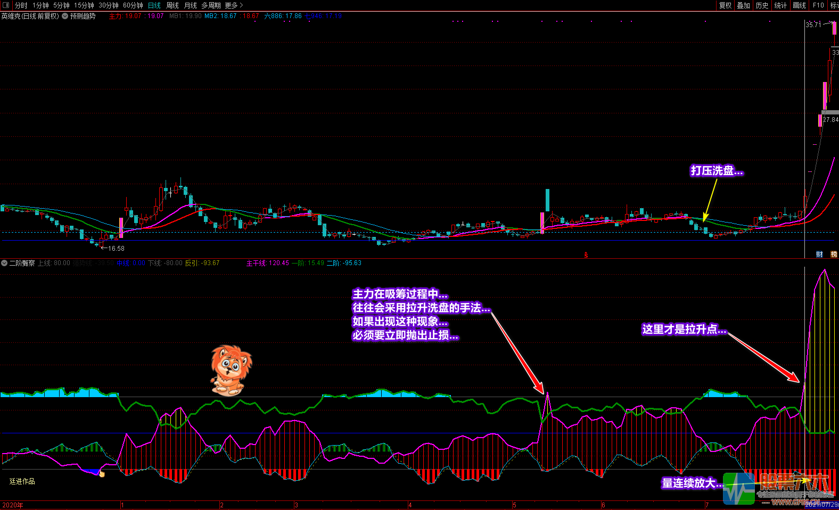Open F10 company info
The image size is (839, 510).
click(818, 5)
